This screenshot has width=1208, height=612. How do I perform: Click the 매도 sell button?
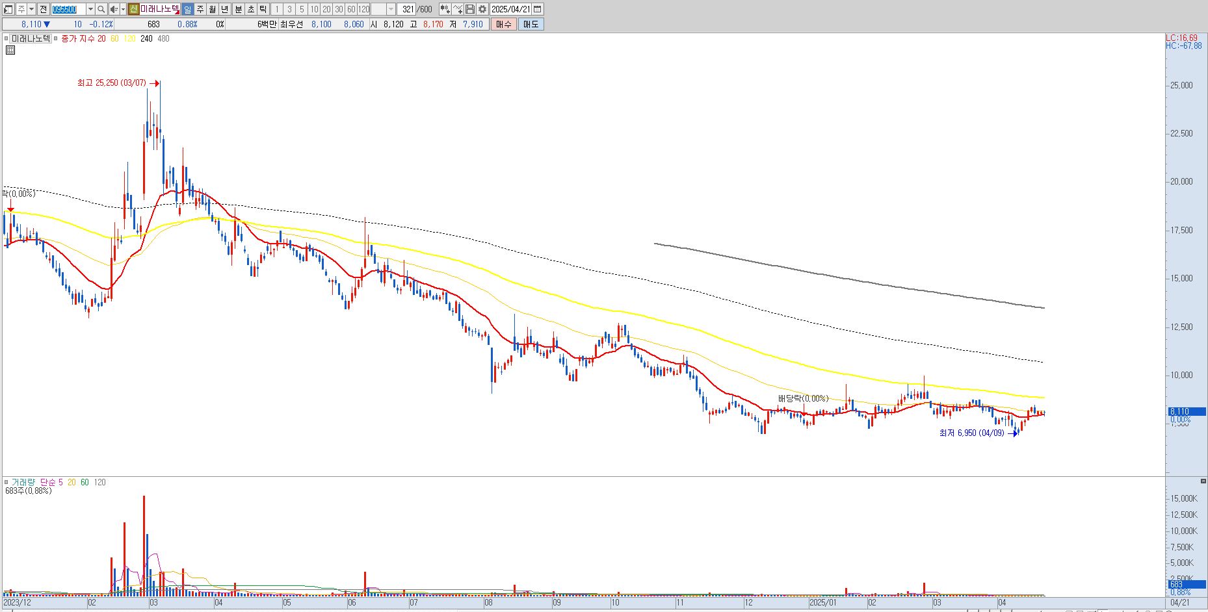pos(531,24)
